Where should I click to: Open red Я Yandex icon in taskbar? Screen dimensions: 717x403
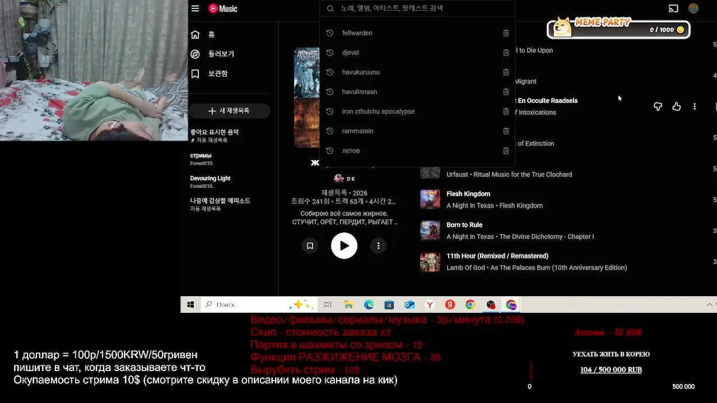click(450, 304)
